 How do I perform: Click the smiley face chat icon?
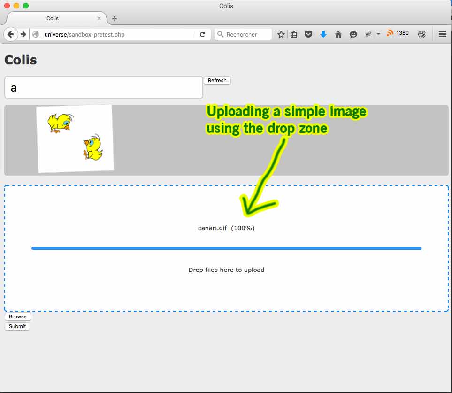coord(353,34)
